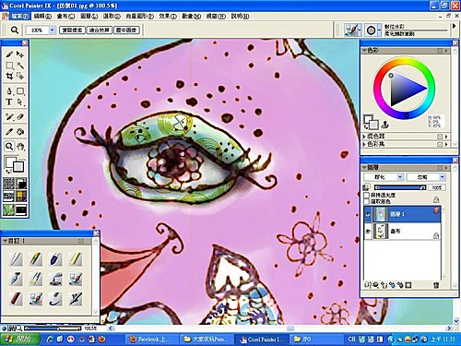Click the brown crayon custom palette icon

(16, 299)
